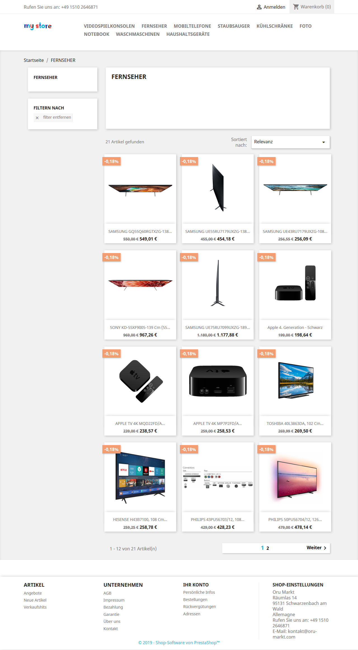The image size is (358, 650).
Task: Open the Relevanz sort dropdown
Action: [290, 142]
